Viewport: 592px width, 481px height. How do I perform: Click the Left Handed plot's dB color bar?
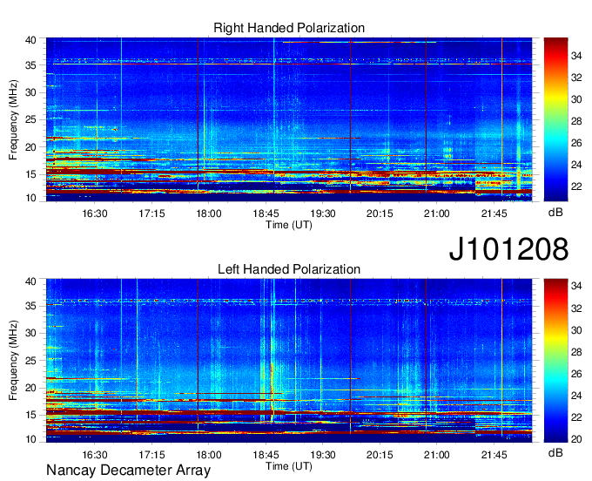point(555,361)
